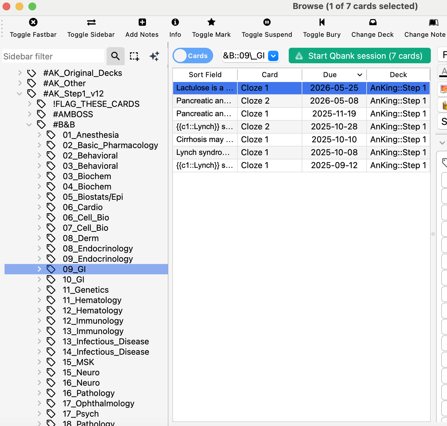Start Qbank session with 7 cards
The width and height of the screenshot is (447, 426).
[x=359, y=56]
